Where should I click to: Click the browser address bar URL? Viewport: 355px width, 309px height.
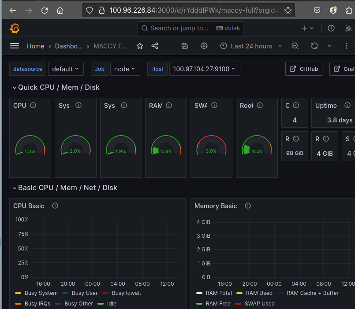(x=194, y=10)
